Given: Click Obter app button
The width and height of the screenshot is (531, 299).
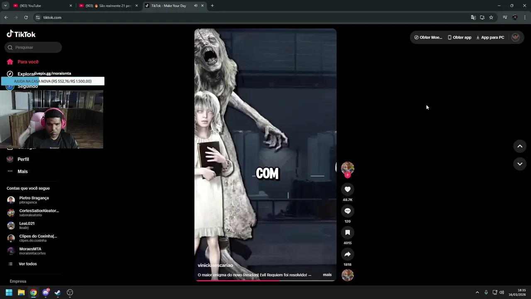Looking at the screenshot, I should point(459,37).
